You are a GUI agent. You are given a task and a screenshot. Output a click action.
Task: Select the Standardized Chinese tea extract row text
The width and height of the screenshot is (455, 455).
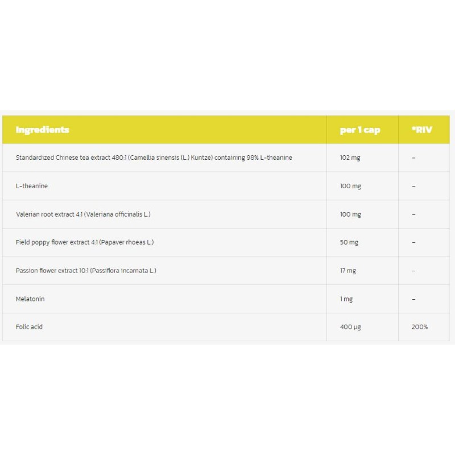pos(154,158)
